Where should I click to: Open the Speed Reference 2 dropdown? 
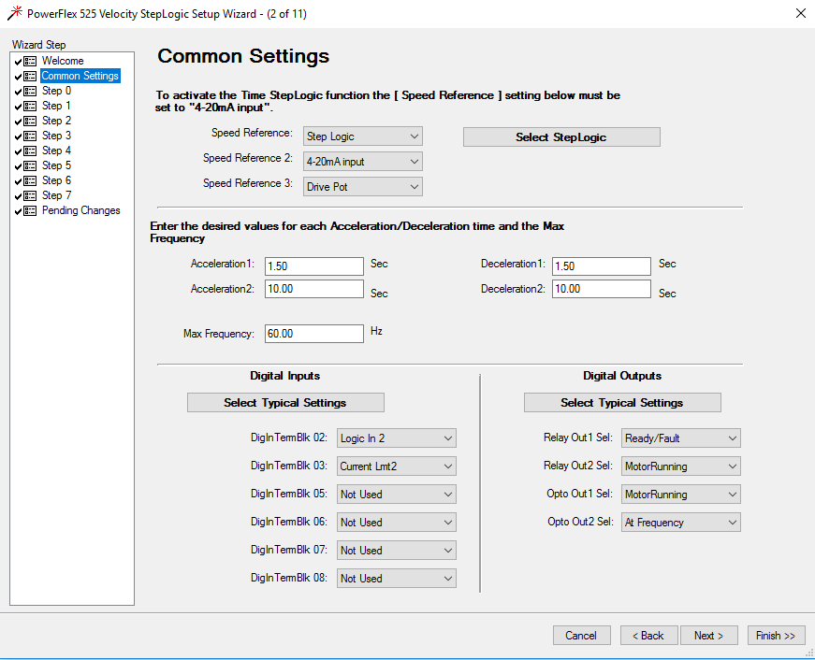363,162
